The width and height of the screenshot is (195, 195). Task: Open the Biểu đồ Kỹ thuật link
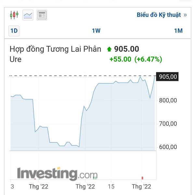(159, 15)
